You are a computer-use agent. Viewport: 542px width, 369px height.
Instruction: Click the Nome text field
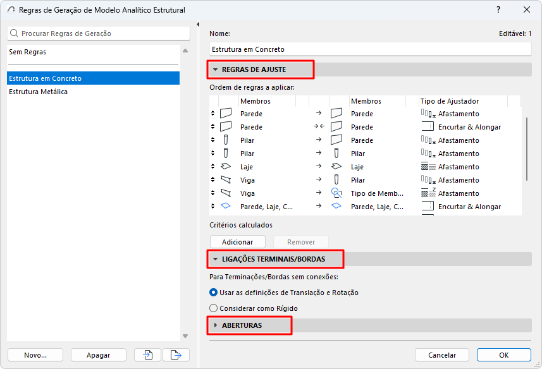pyautogui.click(x=371, y=49)
